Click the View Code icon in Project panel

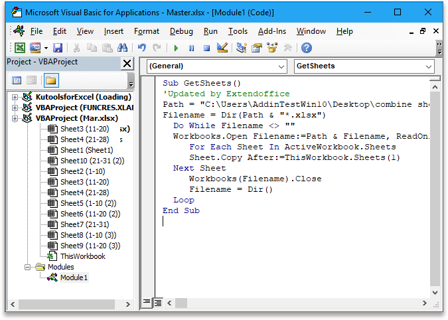(x=17, y=80)
